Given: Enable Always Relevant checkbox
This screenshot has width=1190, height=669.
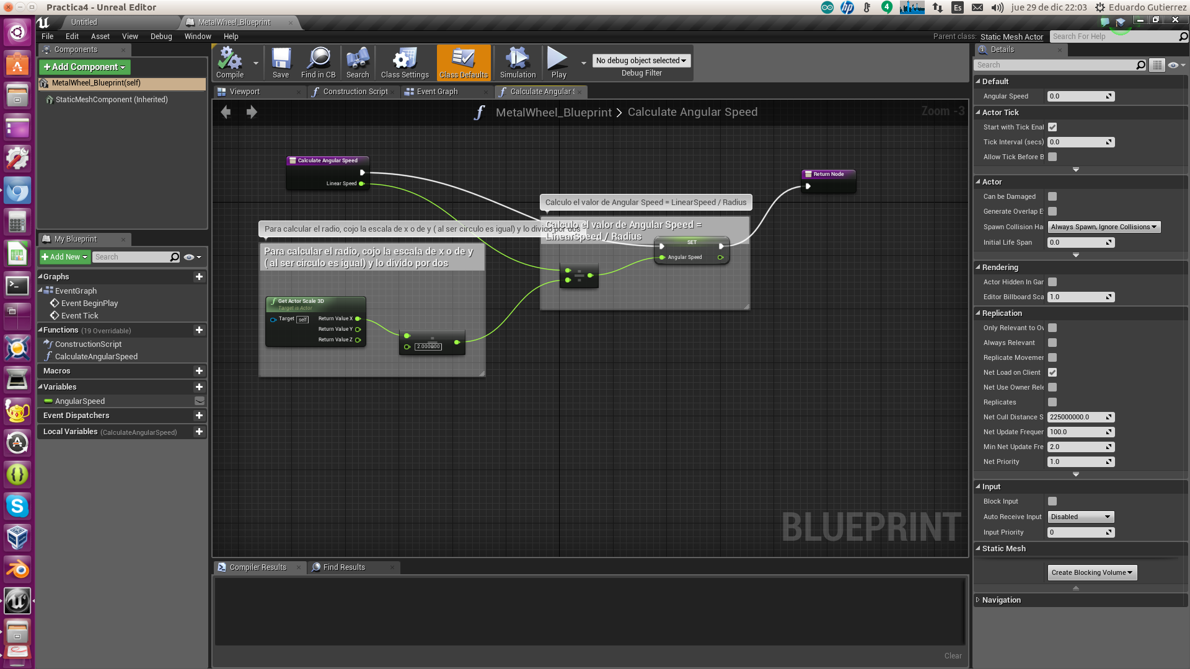Looking at the screenshot, I should [x=1052, y=343].
